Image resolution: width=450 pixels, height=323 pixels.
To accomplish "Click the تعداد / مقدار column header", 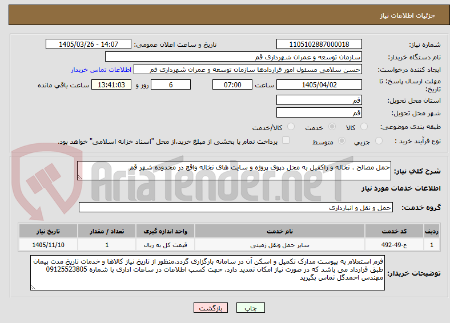I will coord(107,231).
